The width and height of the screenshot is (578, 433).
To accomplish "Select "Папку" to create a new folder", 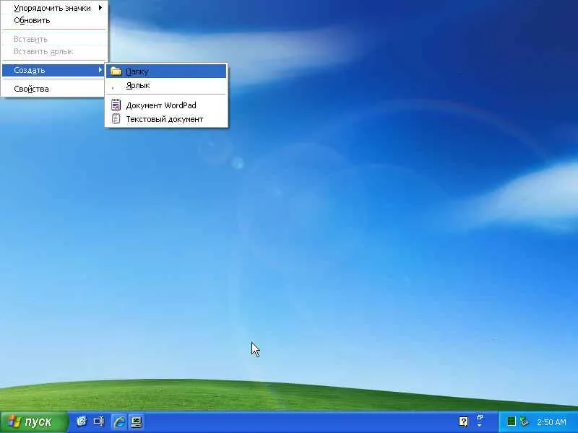I will (166, 71).
